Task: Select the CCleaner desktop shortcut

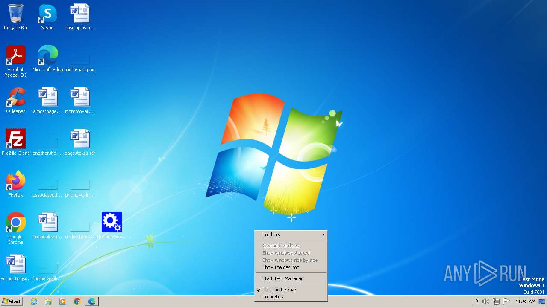Action: point(15,101)
